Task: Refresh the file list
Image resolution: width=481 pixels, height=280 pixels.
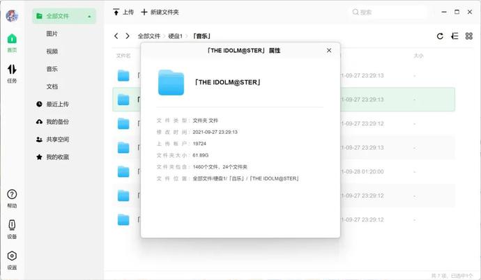Action: point(440,36)
